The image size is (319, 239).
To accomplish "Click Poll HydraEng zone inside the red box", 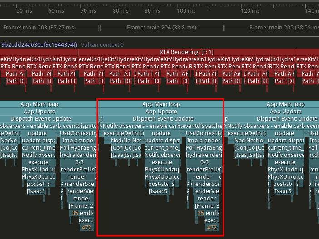I will coord(203,148).
